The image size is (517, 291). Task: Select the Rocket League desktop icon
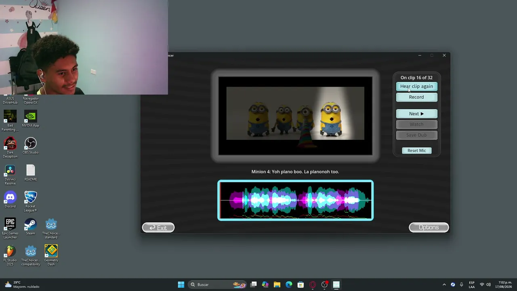[x=31, y=202]
